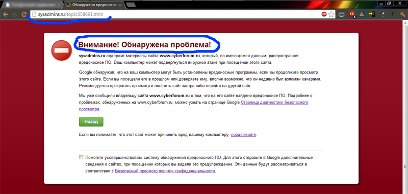408x194 pixels.
Task: Click the yellow arrow phone extension icon
Action: tap(372, 15)
